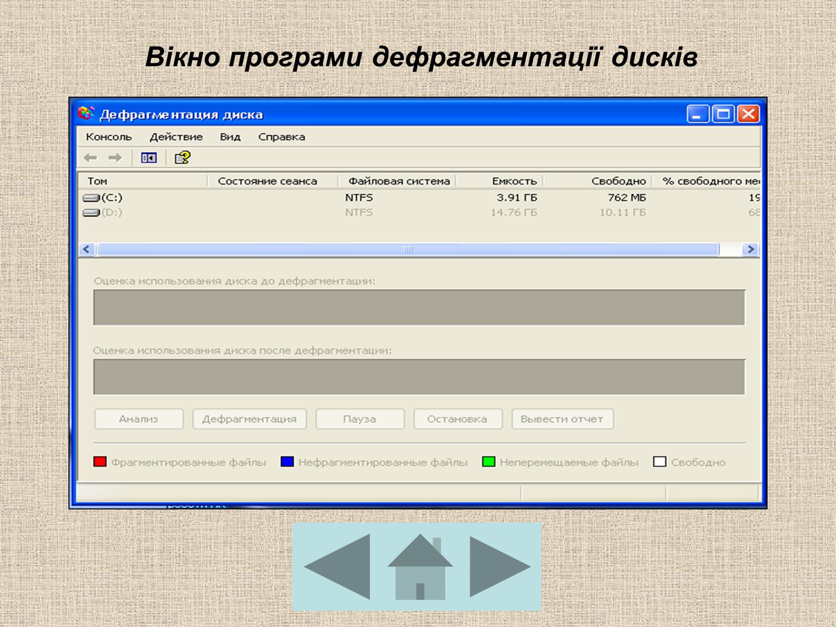Click the Forward arrow toolbar icon

(x=115, y=157)
